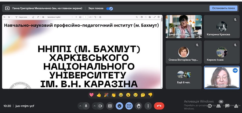This screenshot has width=242, height=113.
Task: Expand audio settings chevron beside microphone
Action: click(80, 106)
